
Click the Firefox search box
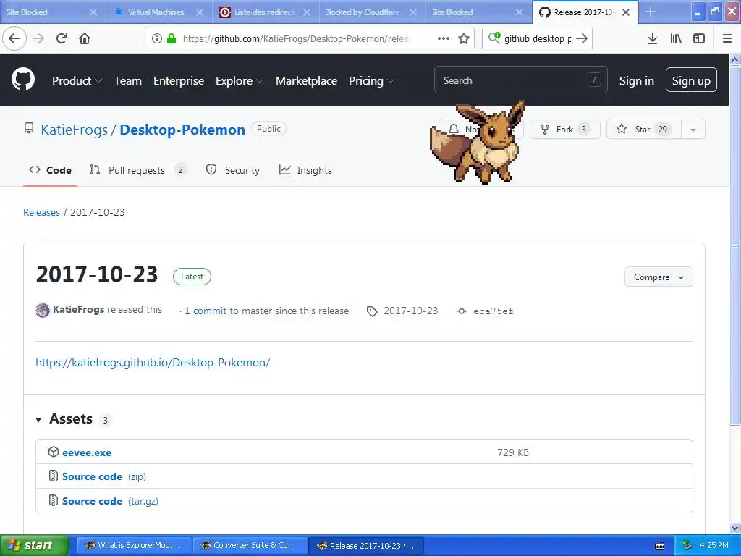[x=537, y=38]
